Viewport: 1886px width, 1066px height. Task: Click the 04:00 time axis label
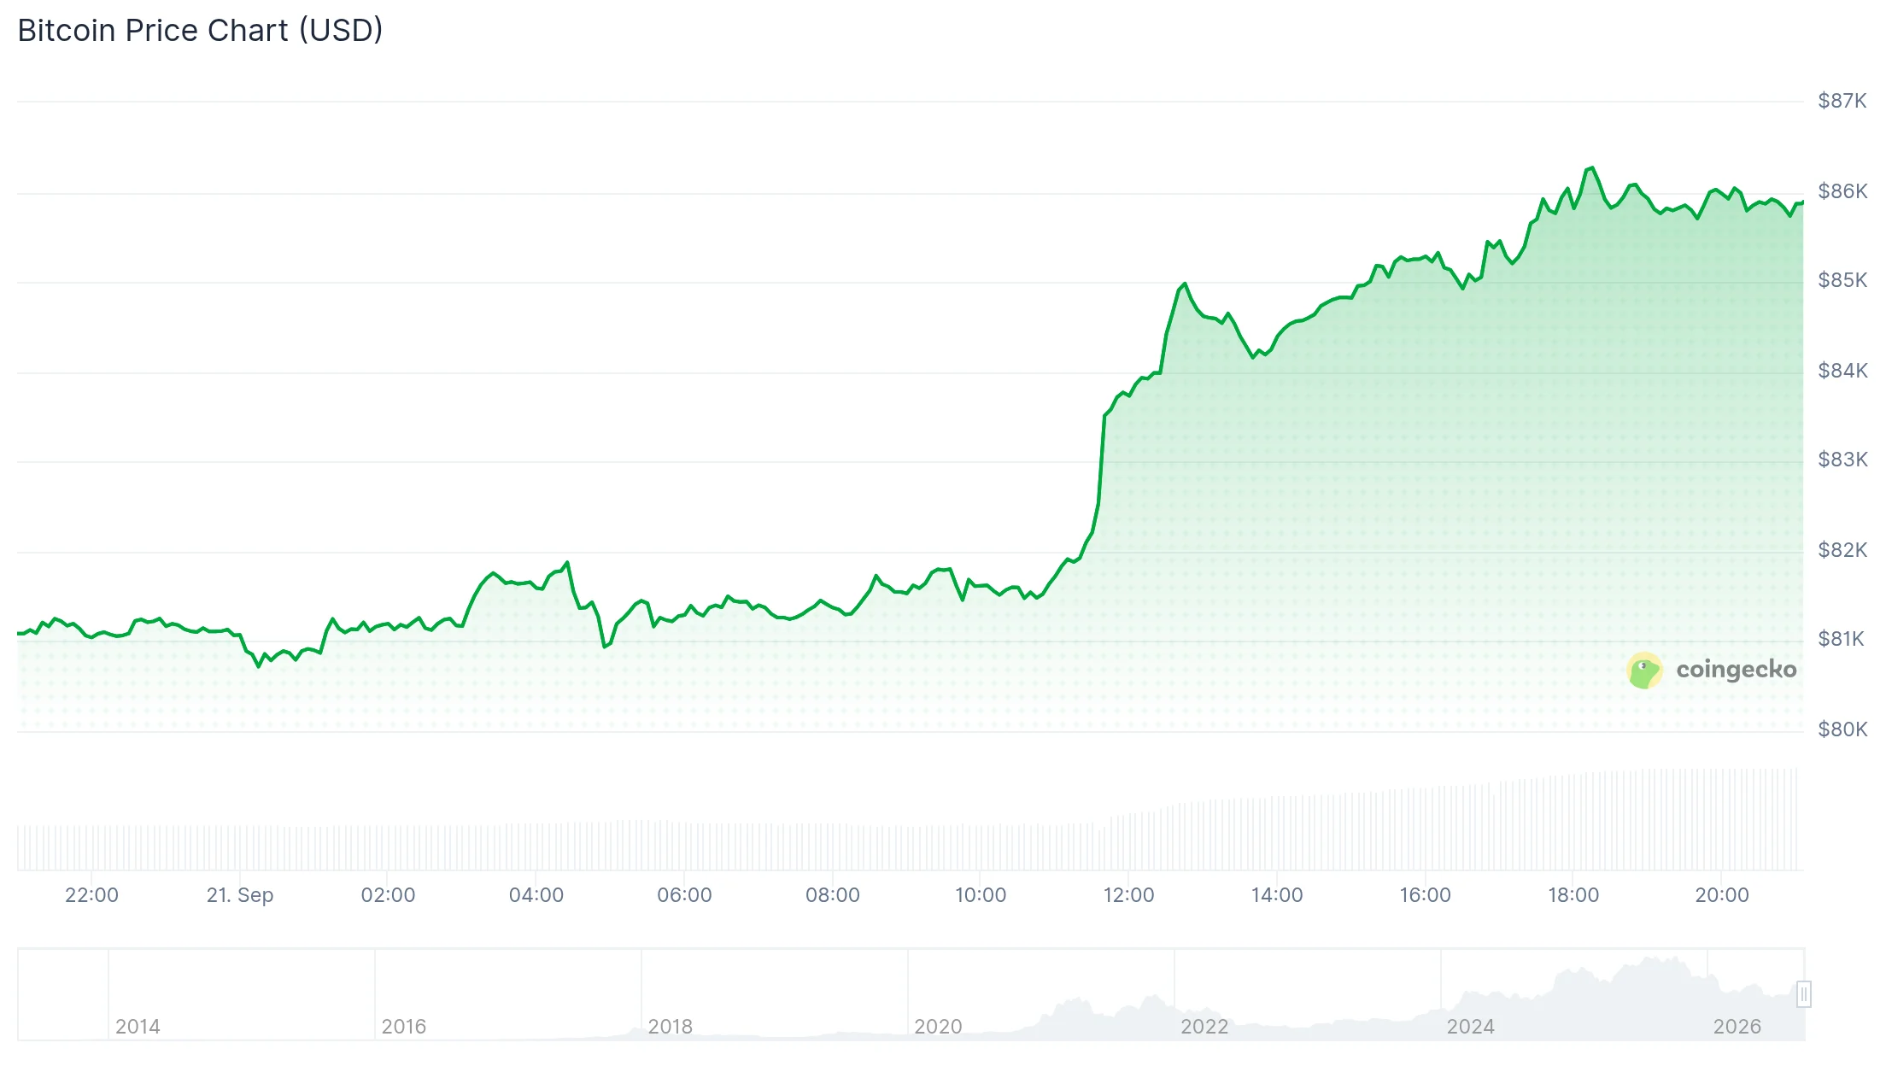536,895
